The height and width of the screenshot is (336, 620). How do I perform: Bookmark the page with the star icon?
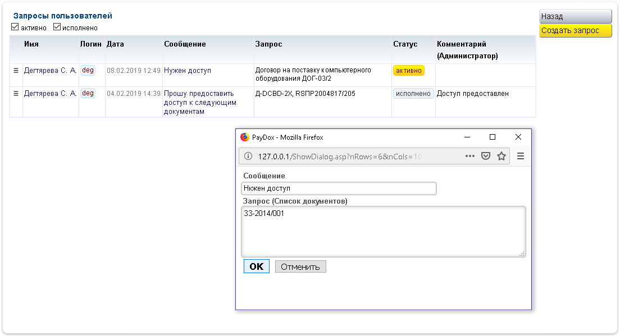coord(502,157)
